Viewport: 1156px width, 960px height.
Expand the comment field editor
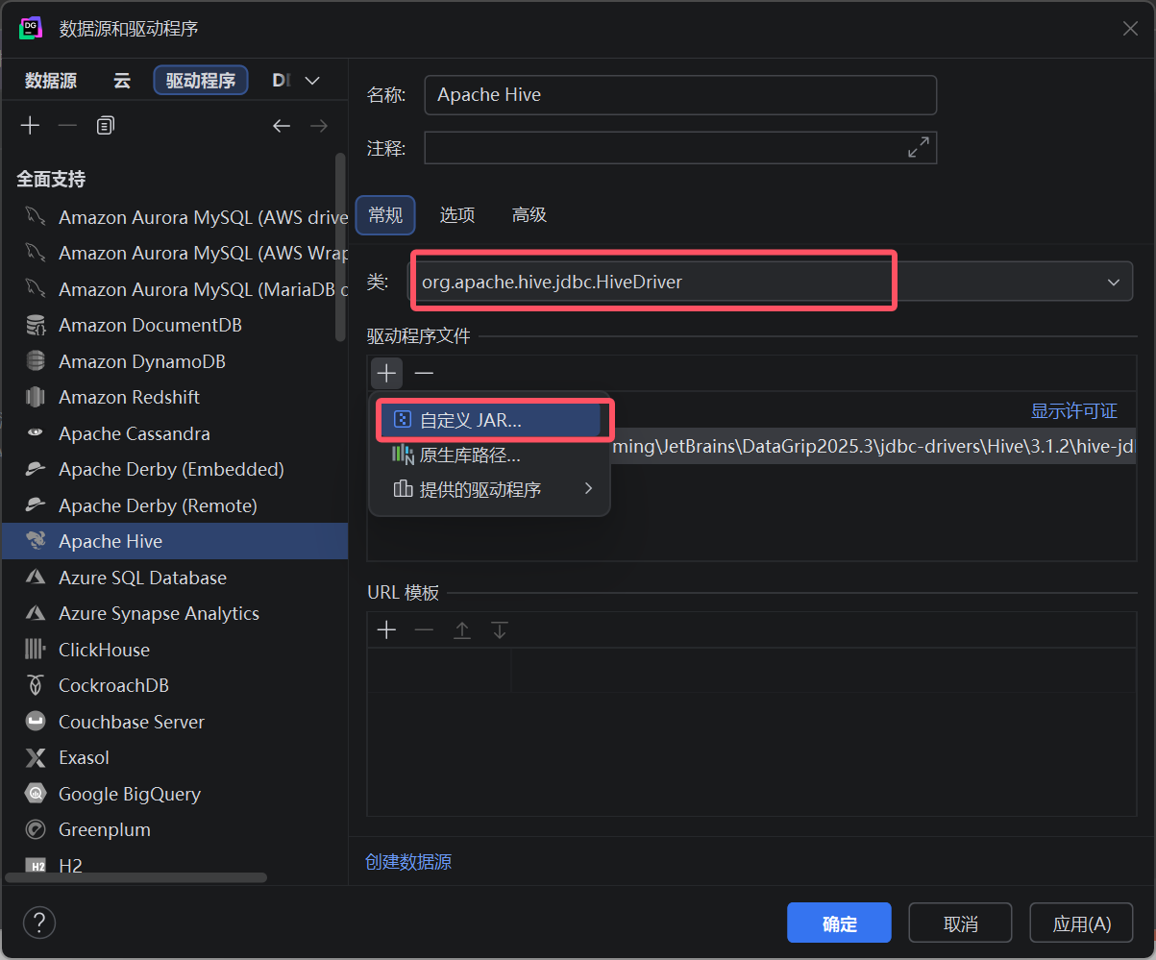point(919,147)
